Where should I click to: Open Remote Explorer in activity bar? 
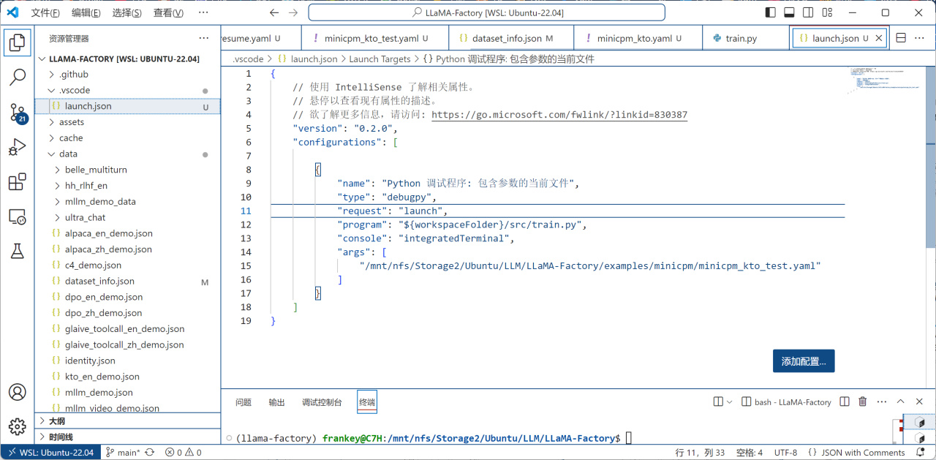(x=18, y=217)
